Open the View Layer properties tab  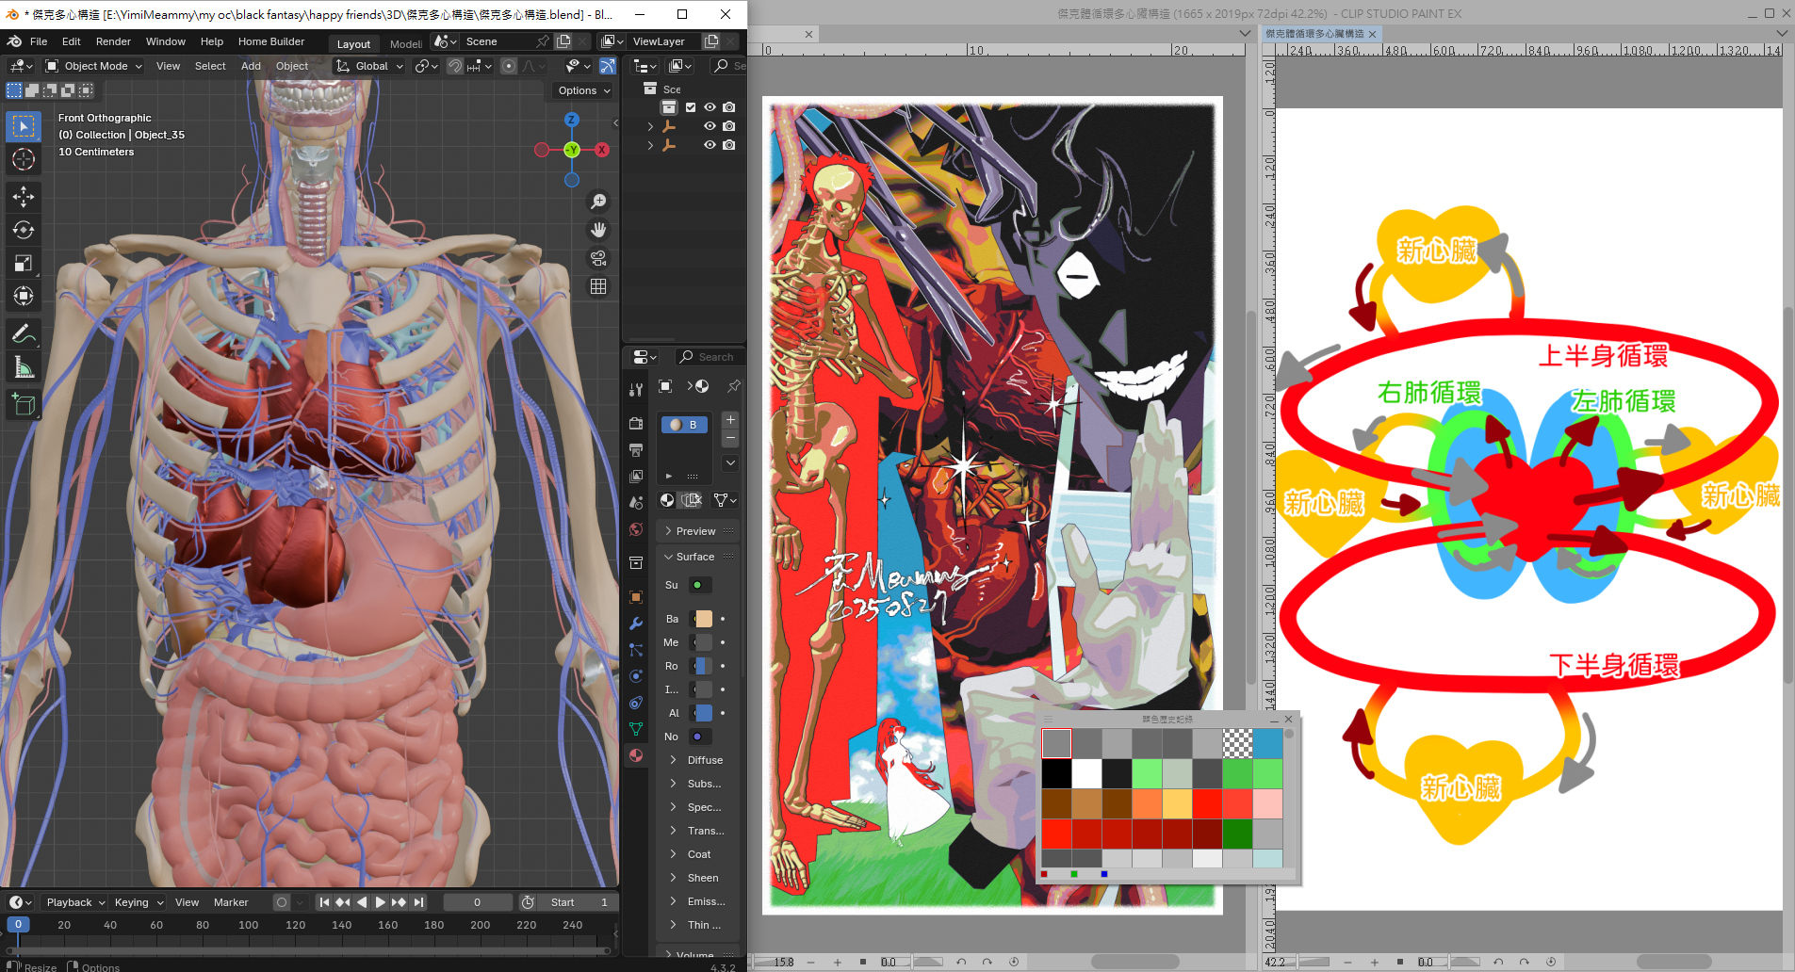click(x=636, y=477)
